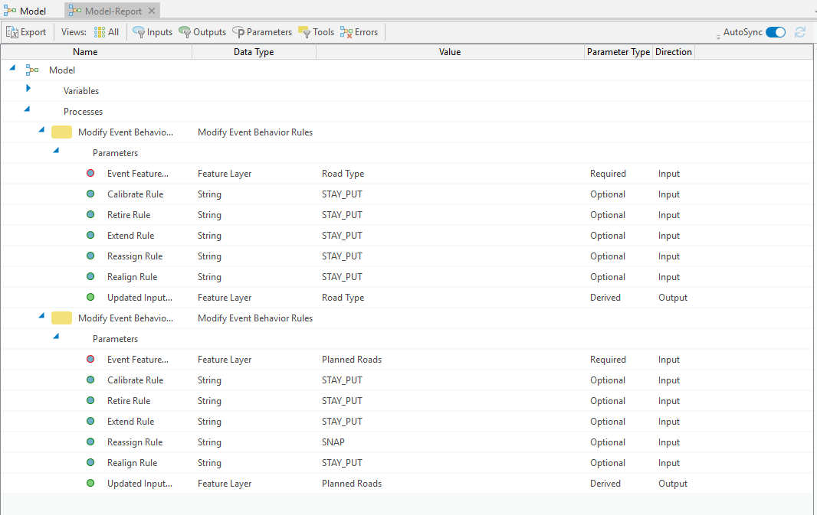Collapse the first Modify Event Behavior node
Screen dimensions: 817x515
(41, 132)
